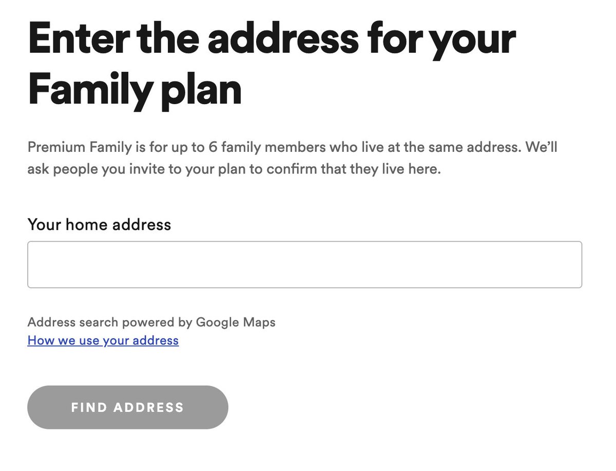Click the 'Enter the address for your' heading line

tap(272, 40)
